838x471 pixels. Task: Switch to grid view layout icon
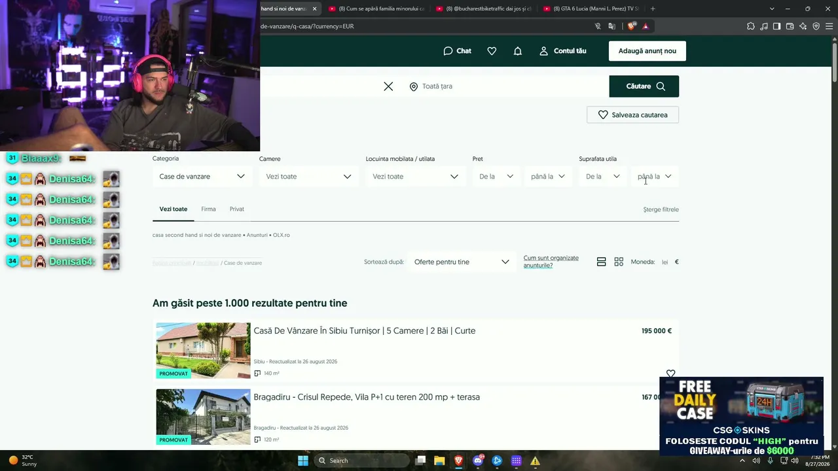point(619,262)
